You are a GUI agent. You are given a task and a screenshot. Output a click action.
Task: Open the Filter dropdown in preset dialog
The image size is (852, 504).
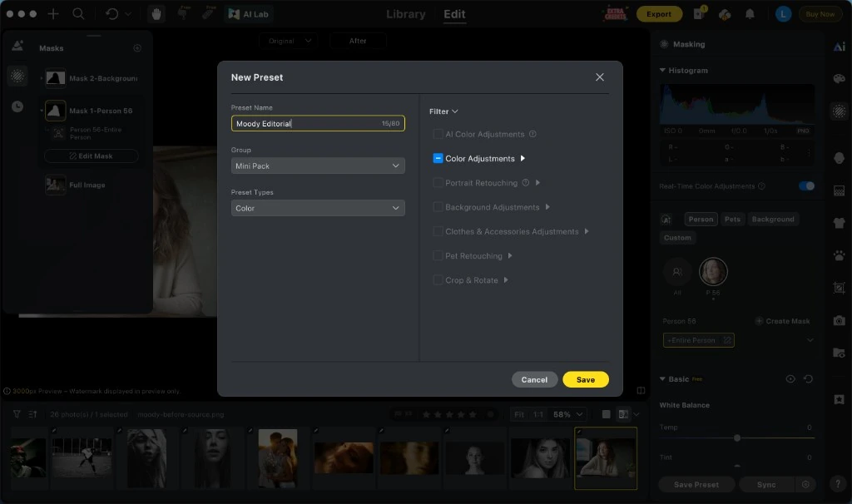pyautogui.click(x=443, y=111)
